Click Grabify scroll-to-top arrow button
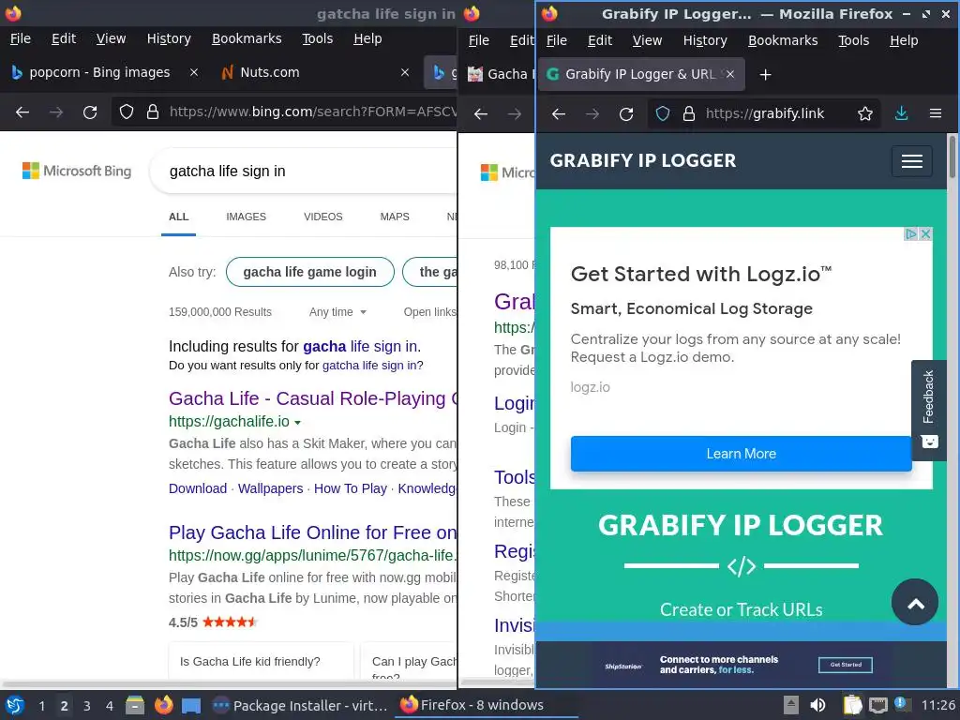The image size is (960, 720). [x=915, y=603]
